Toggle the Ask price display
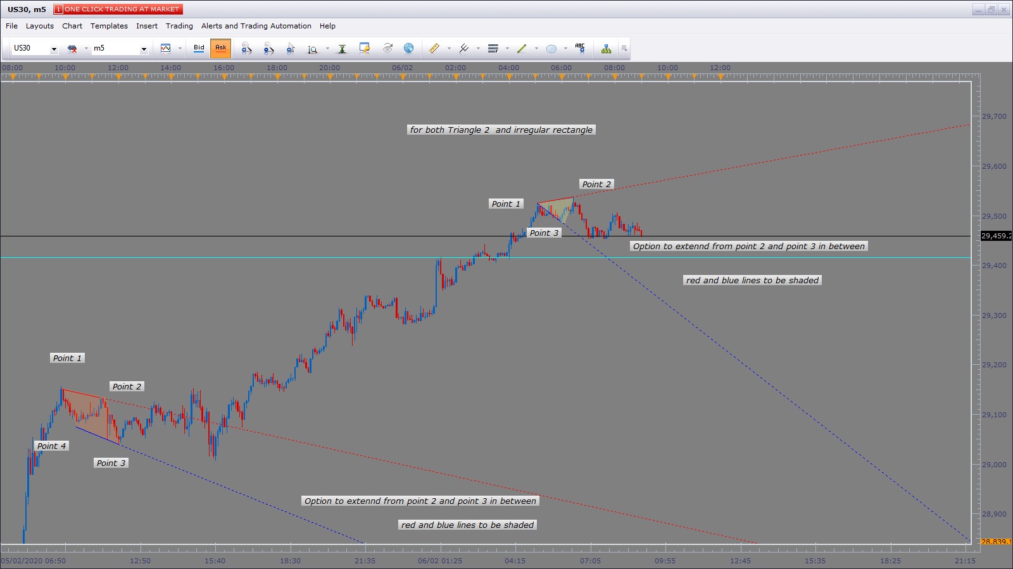Screen dimensions: 1013x569 coord(220,48)
